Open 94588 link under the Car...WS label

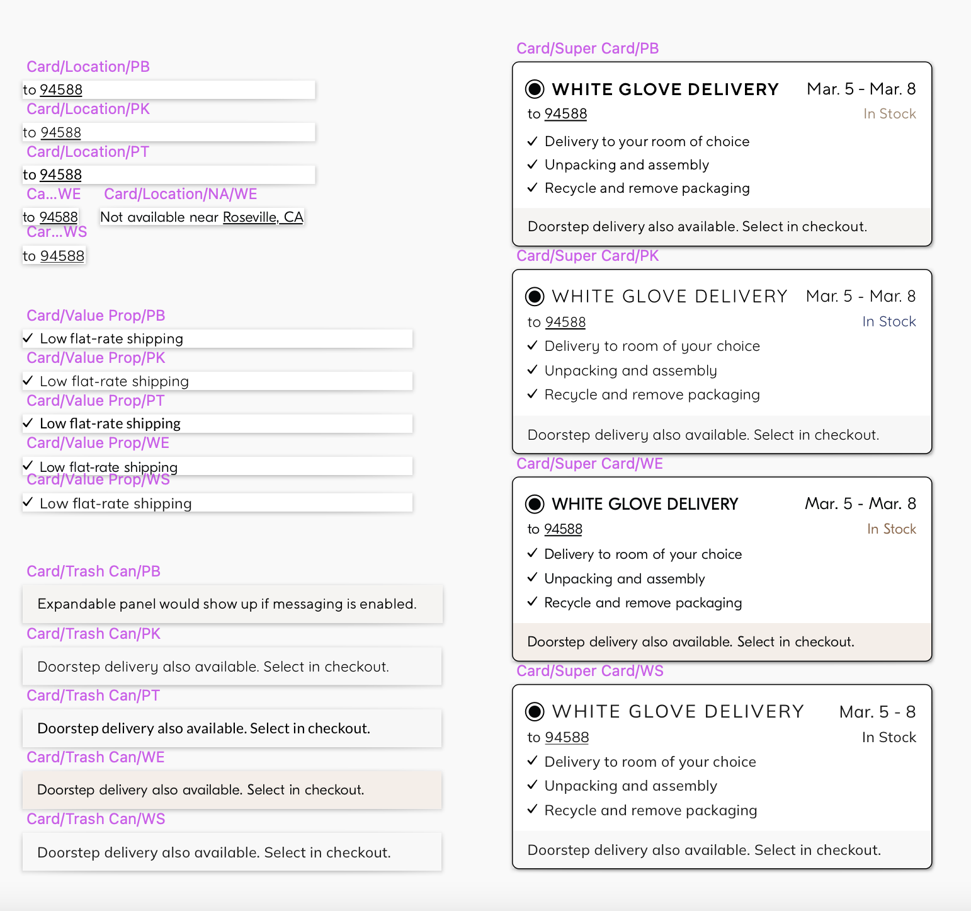(62, 256)
